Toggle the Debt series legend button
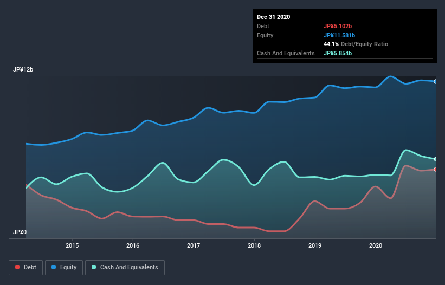 pyautogui.click(x=26, y=268)
